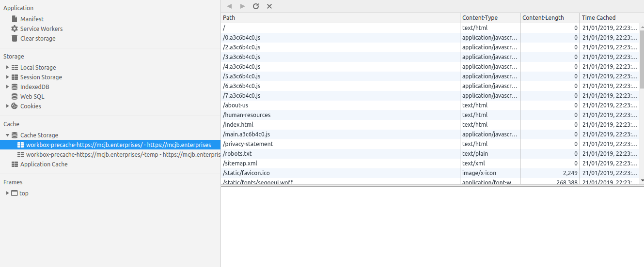
Task: Click the 2,249 content length cell
Action: [550, 173]
